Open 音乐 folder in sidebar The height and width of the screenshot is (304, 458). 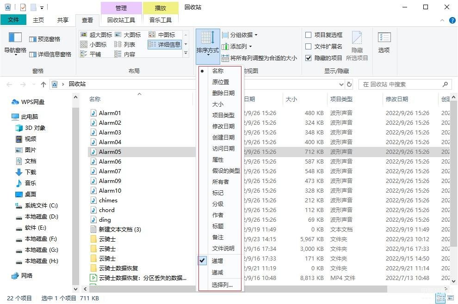point(26,183)
